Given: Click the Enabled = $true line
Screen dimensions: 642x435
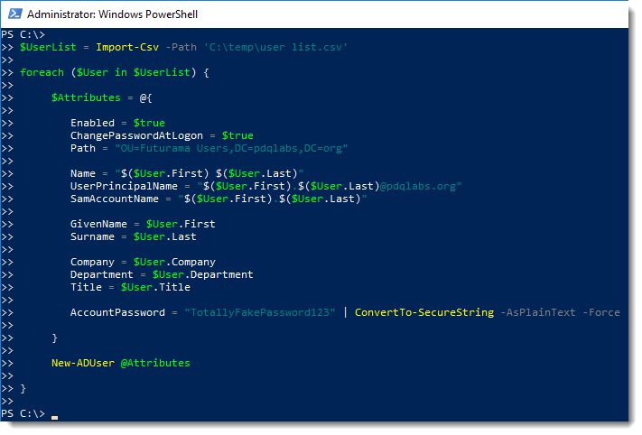Looking at the screenshot, I should 117,123.
